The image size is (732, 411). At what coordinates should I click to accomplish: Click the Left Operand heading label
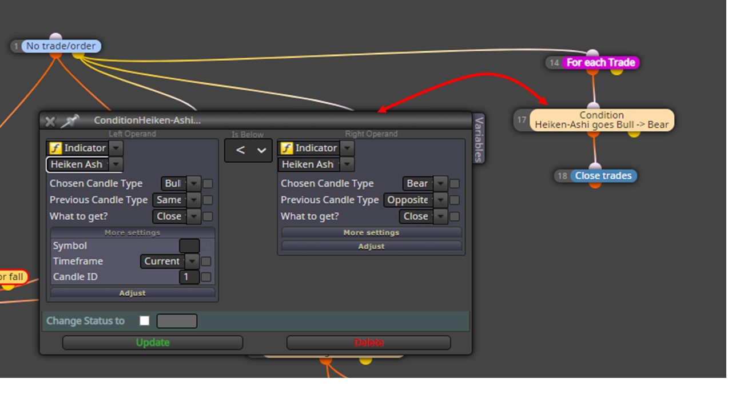click(132, 134)
